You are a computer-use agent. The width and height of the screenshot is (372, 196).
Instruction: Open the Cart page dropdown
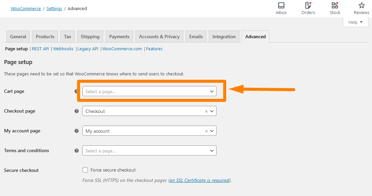149,91
